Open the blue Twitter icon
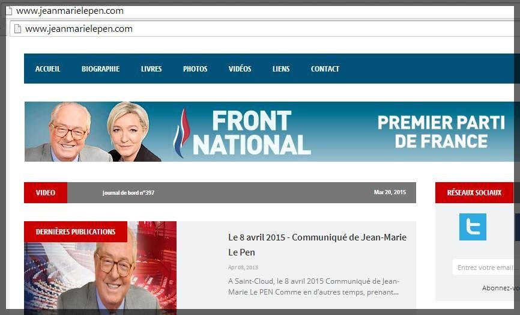 473,227
